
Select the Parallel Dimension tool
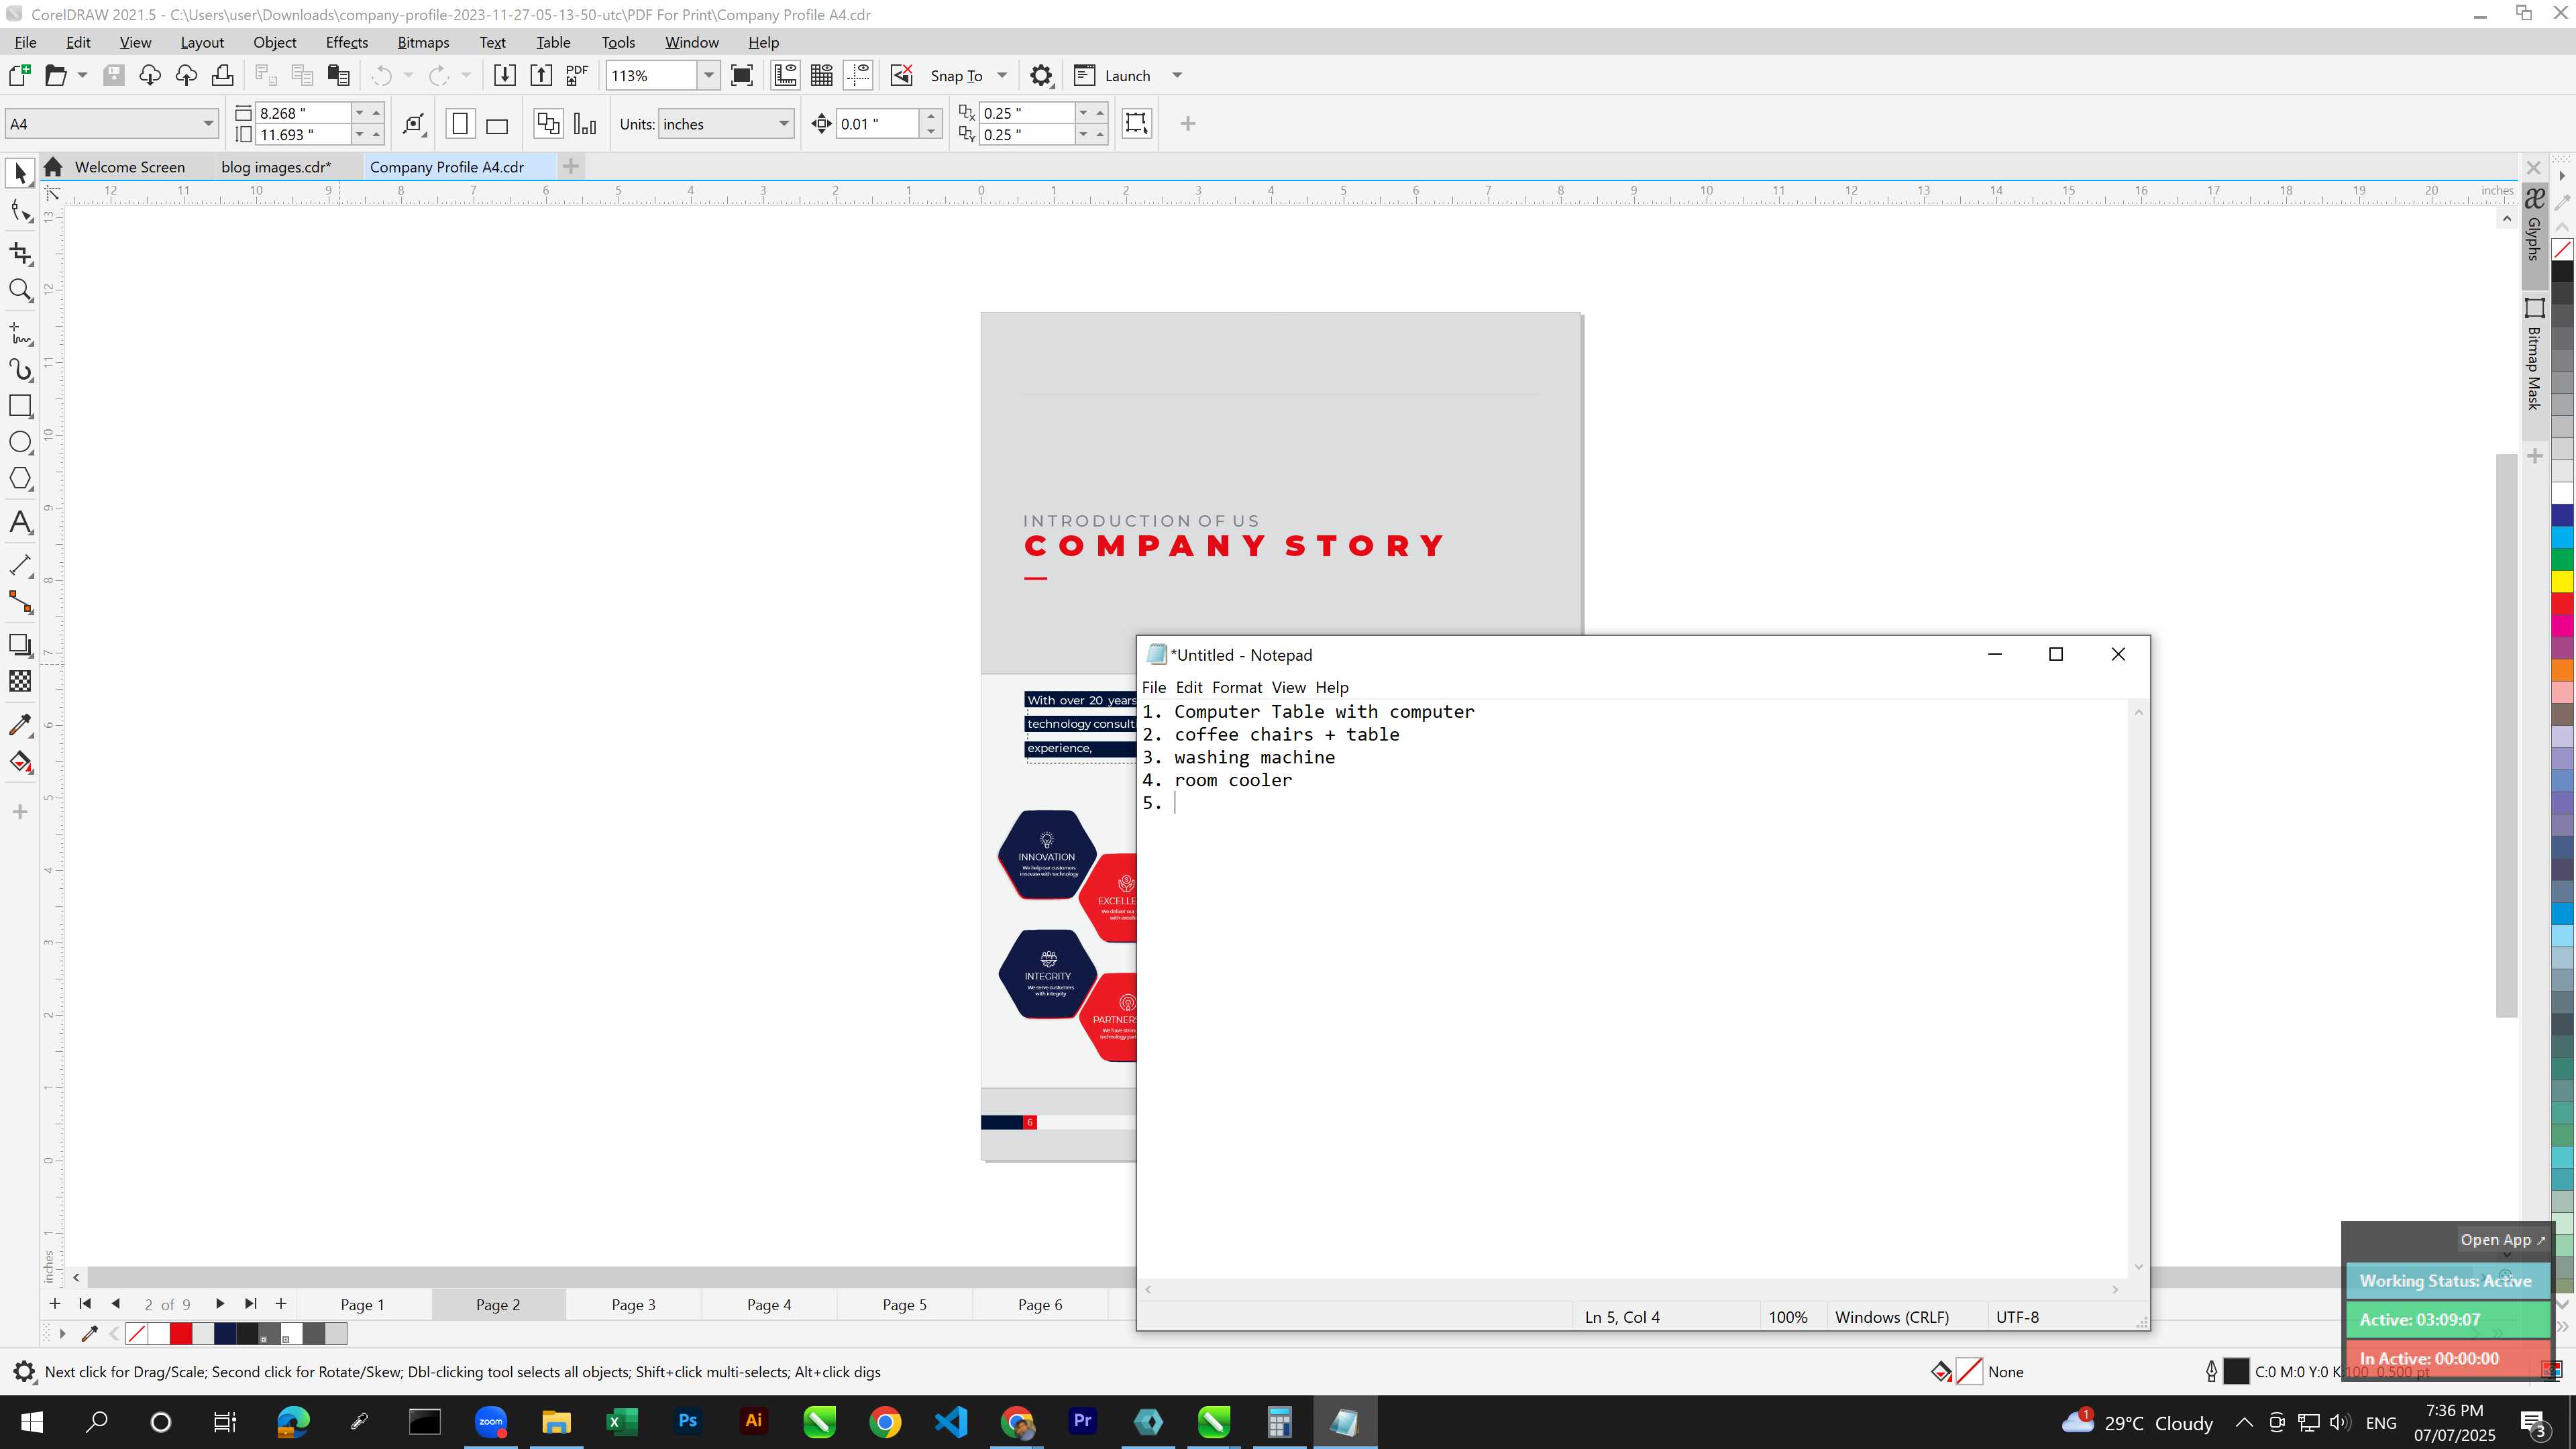click(20, 565)
